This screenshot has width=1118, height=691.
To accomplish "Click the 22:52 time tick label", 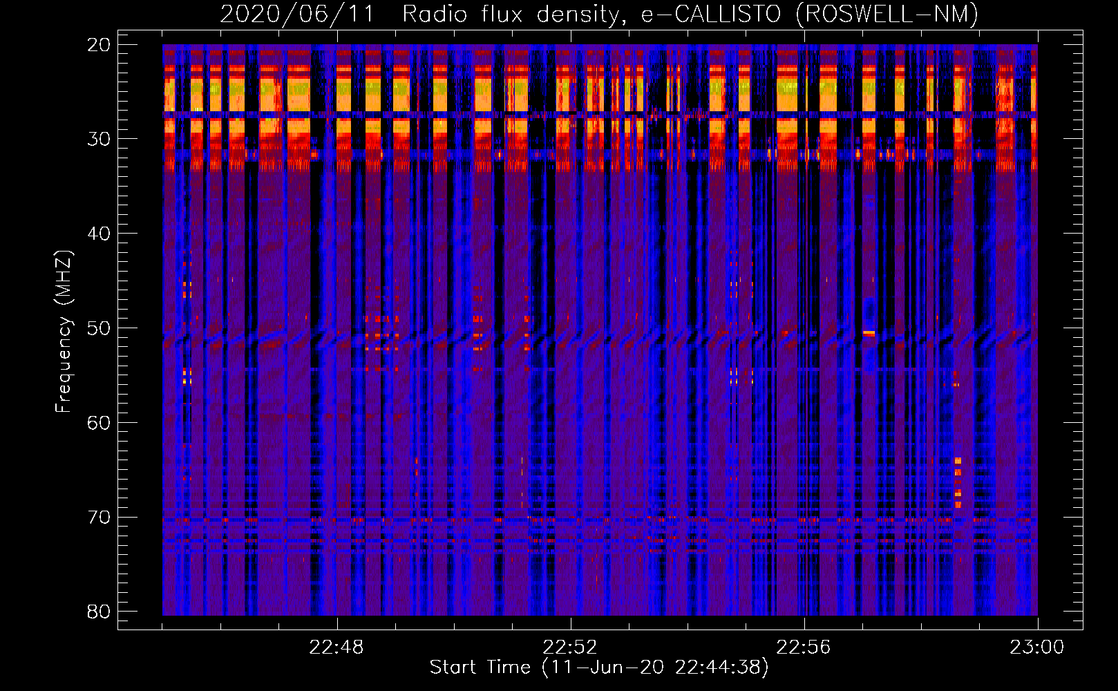I will click(x=570, y=647).
